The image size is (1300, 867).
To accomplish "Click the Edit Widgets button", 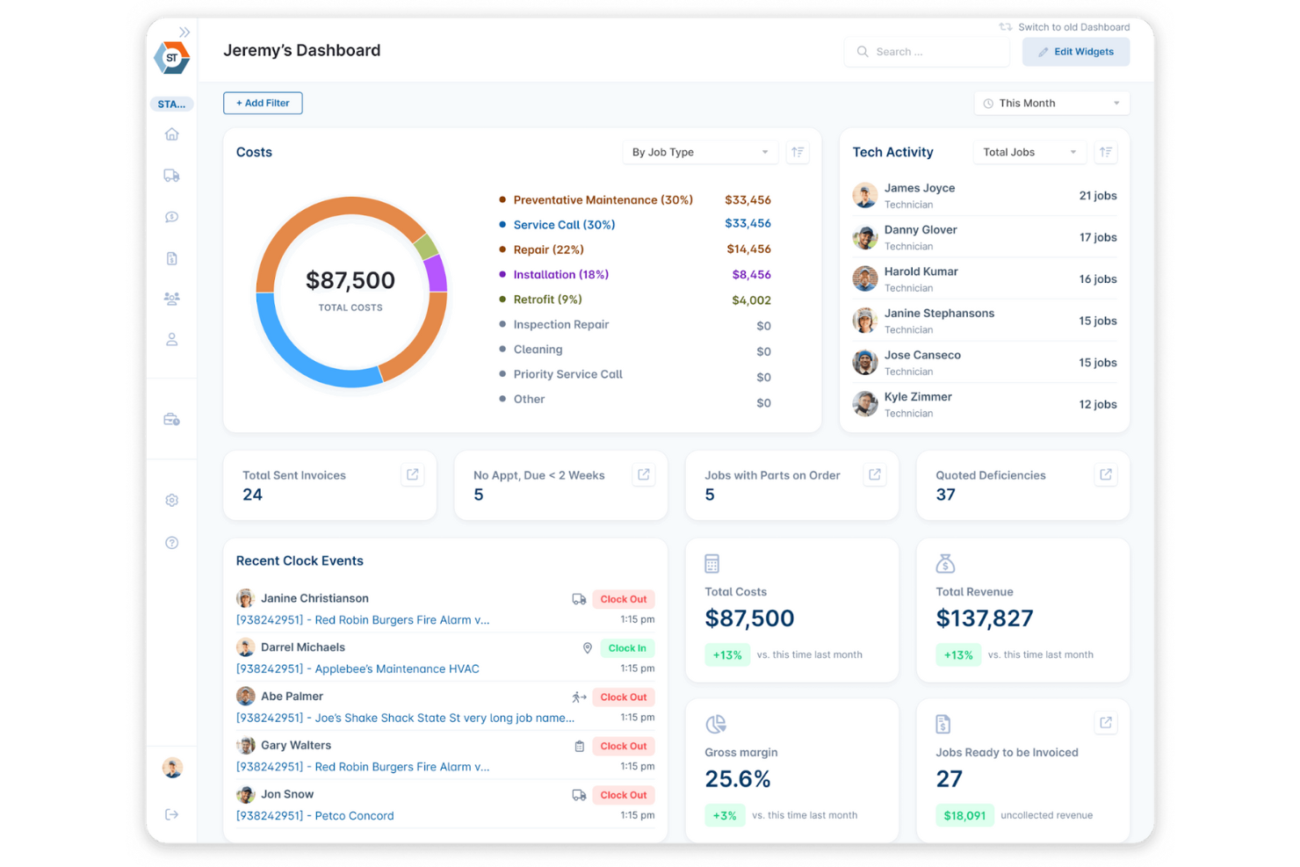I will (x=1076, y=51).
